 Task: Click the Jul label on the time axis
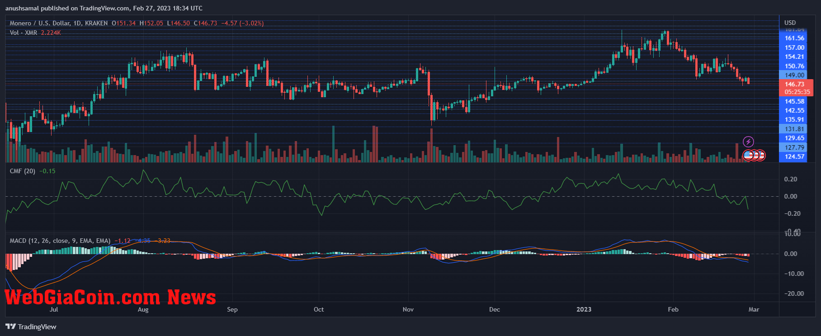pyautogui.click(x=54, y=309)
